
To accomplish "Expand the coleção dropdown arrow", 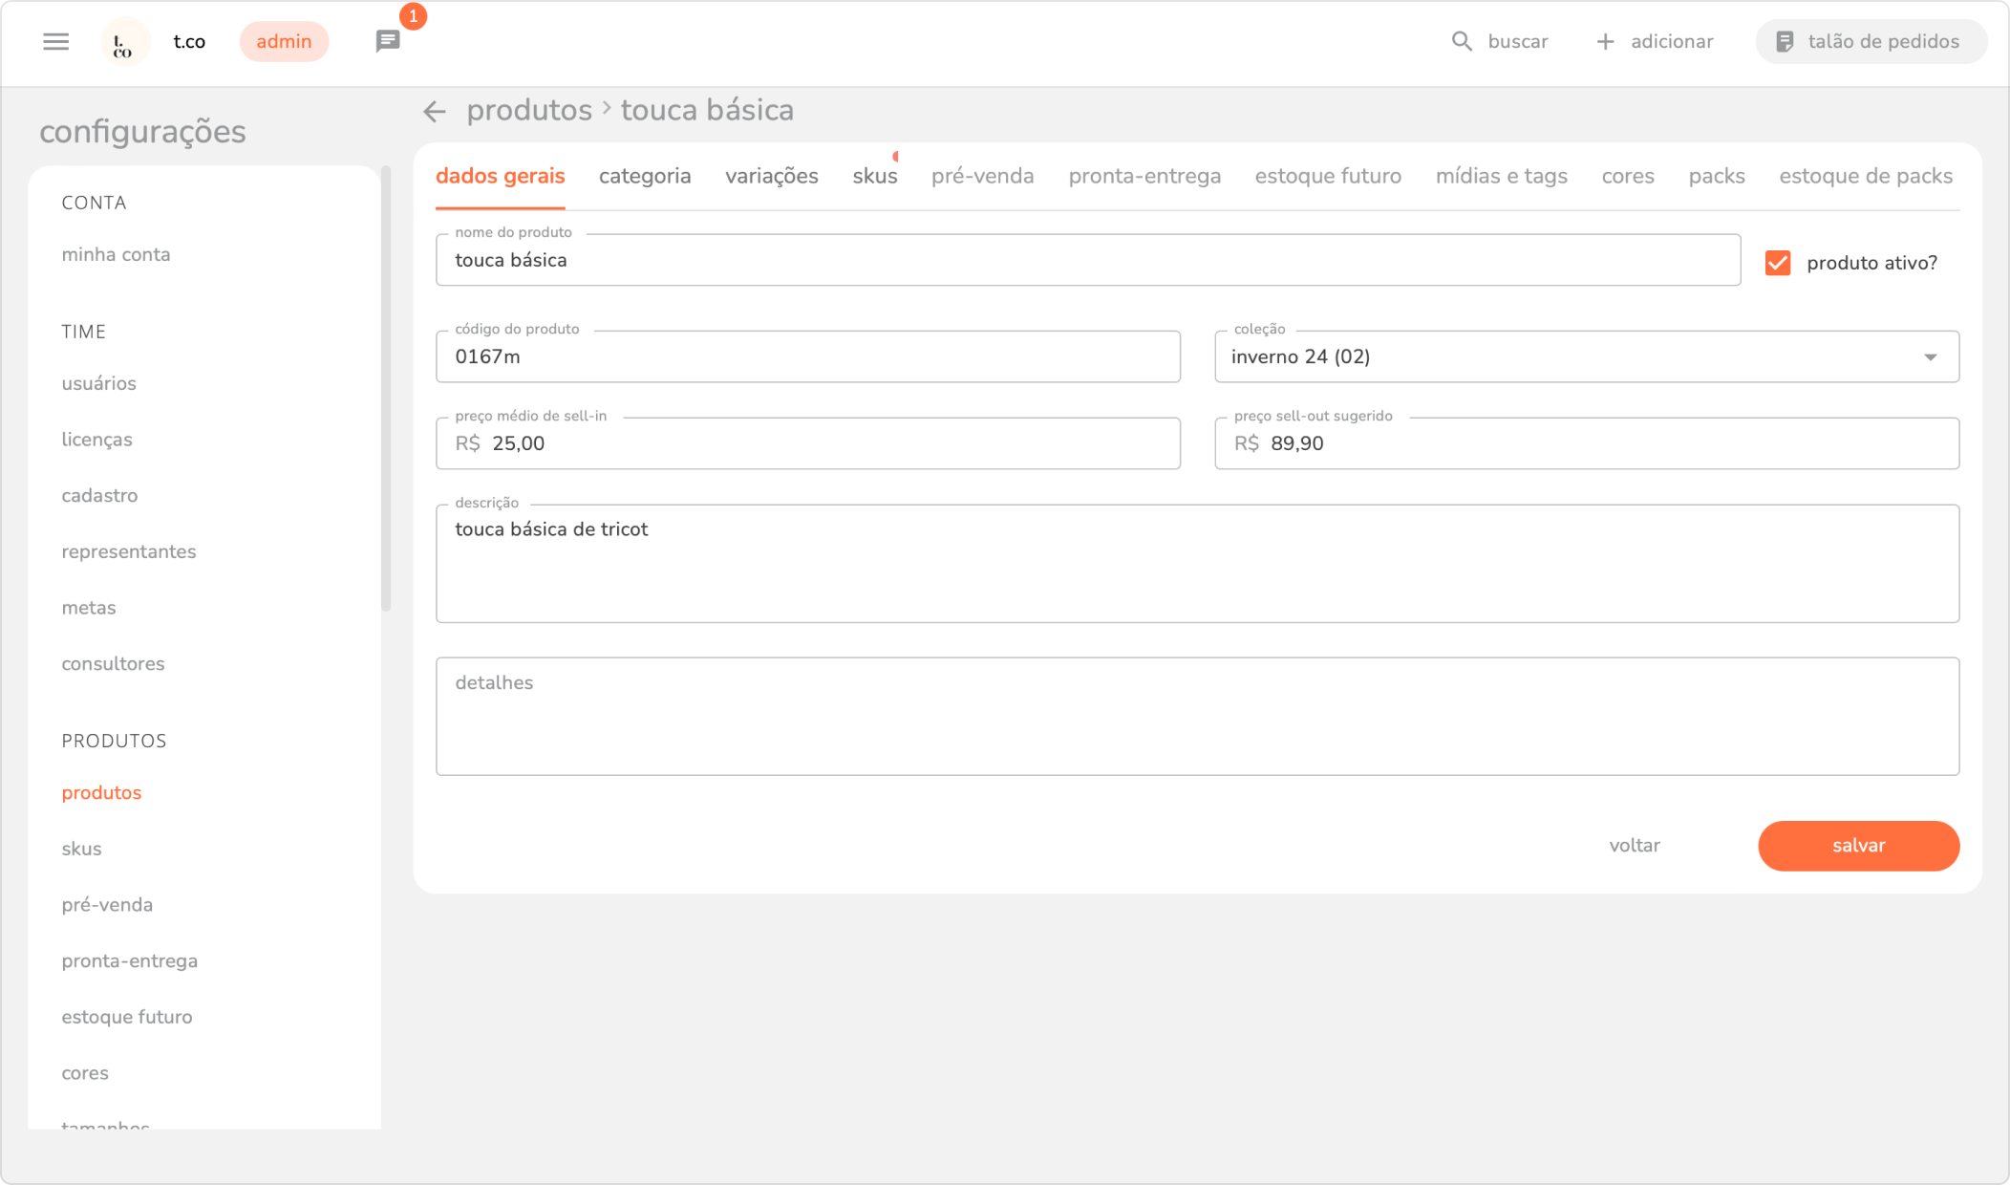I will coord(1931,357).
